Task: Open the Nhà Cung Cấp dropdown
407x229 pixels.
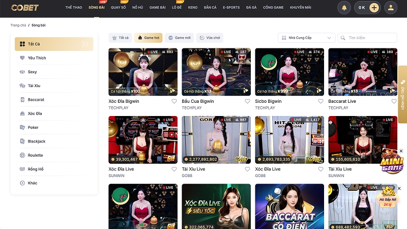Action: click(306, 38)
